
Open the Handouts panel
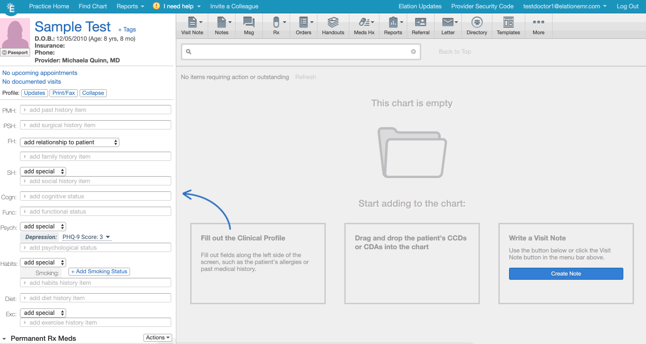[333, 25]
